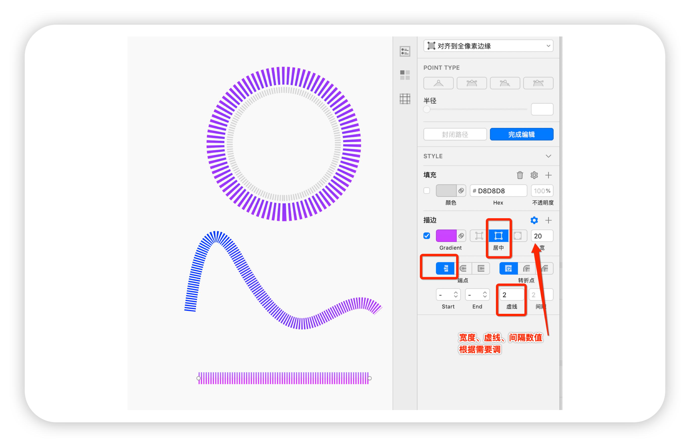Click the stroke width field showing 20
Viewport: 690px width, 447px height.
tap(542, 236)
